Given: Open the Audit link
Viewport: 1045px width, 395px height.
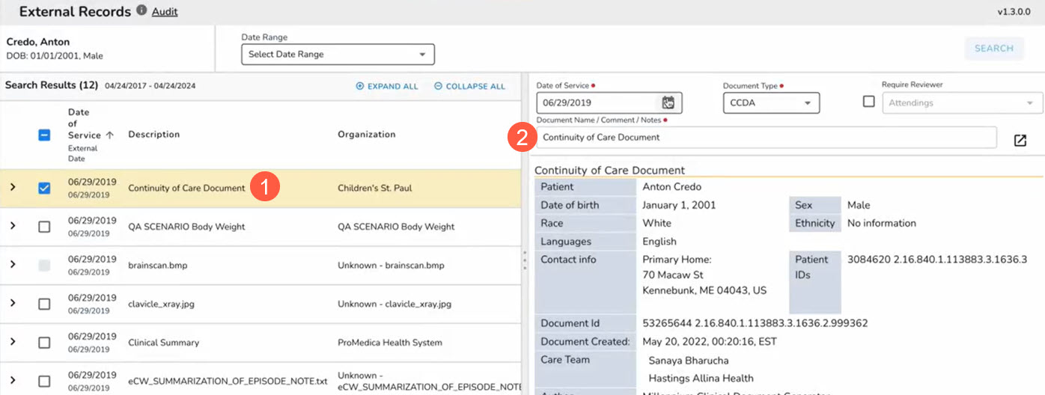Looking at the screenshot, I should pyautogui.click(x=165, y=12).
